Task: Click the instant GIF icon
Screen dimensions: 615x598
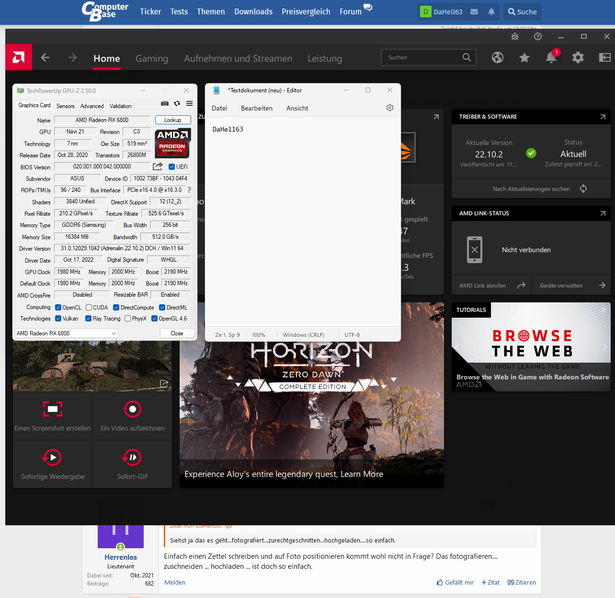Action: point(132,457)
